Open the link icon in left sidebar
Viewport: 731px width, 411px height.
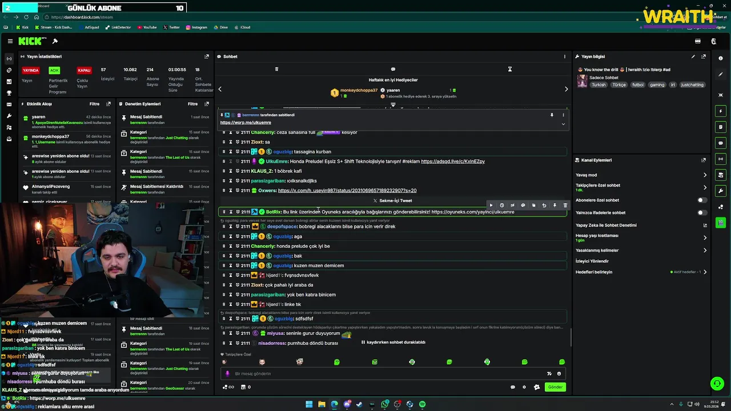point(9,70)
